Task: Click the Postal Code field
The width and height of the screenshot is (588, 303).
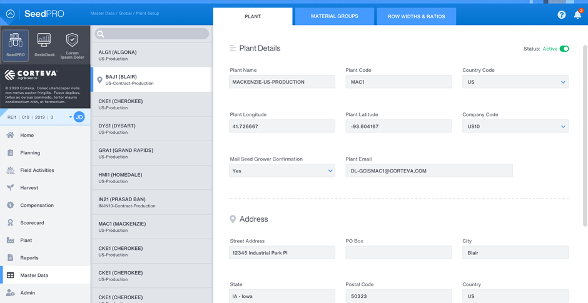Action: (x=398, y=296)
